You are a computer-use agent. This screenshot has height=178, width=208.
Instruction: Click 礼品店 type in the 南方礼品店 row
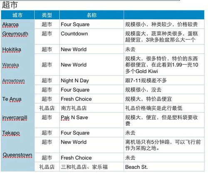tap(47, 108)
